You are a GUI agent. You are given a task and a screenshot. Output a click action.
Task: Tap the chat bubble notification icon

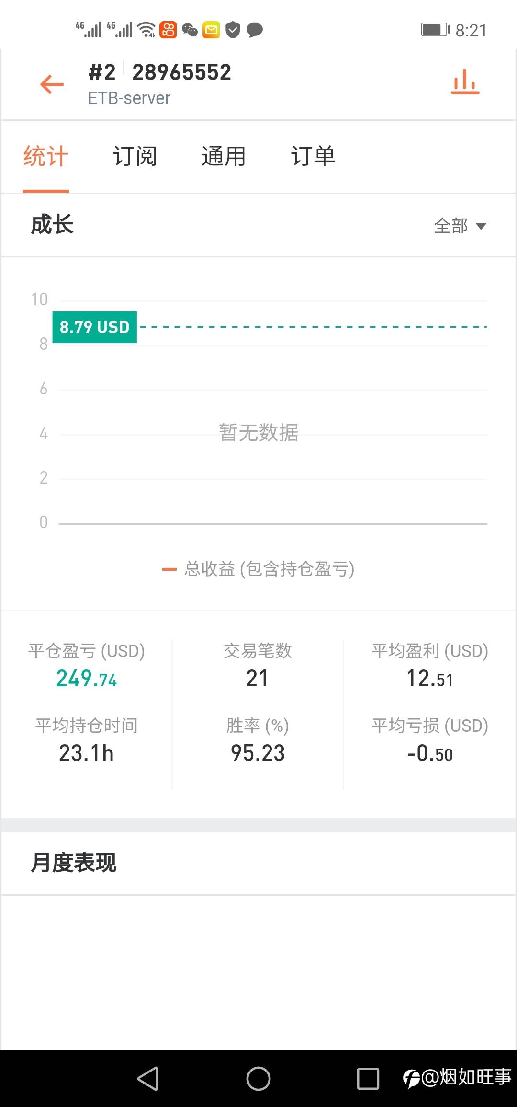click(254, 30)
